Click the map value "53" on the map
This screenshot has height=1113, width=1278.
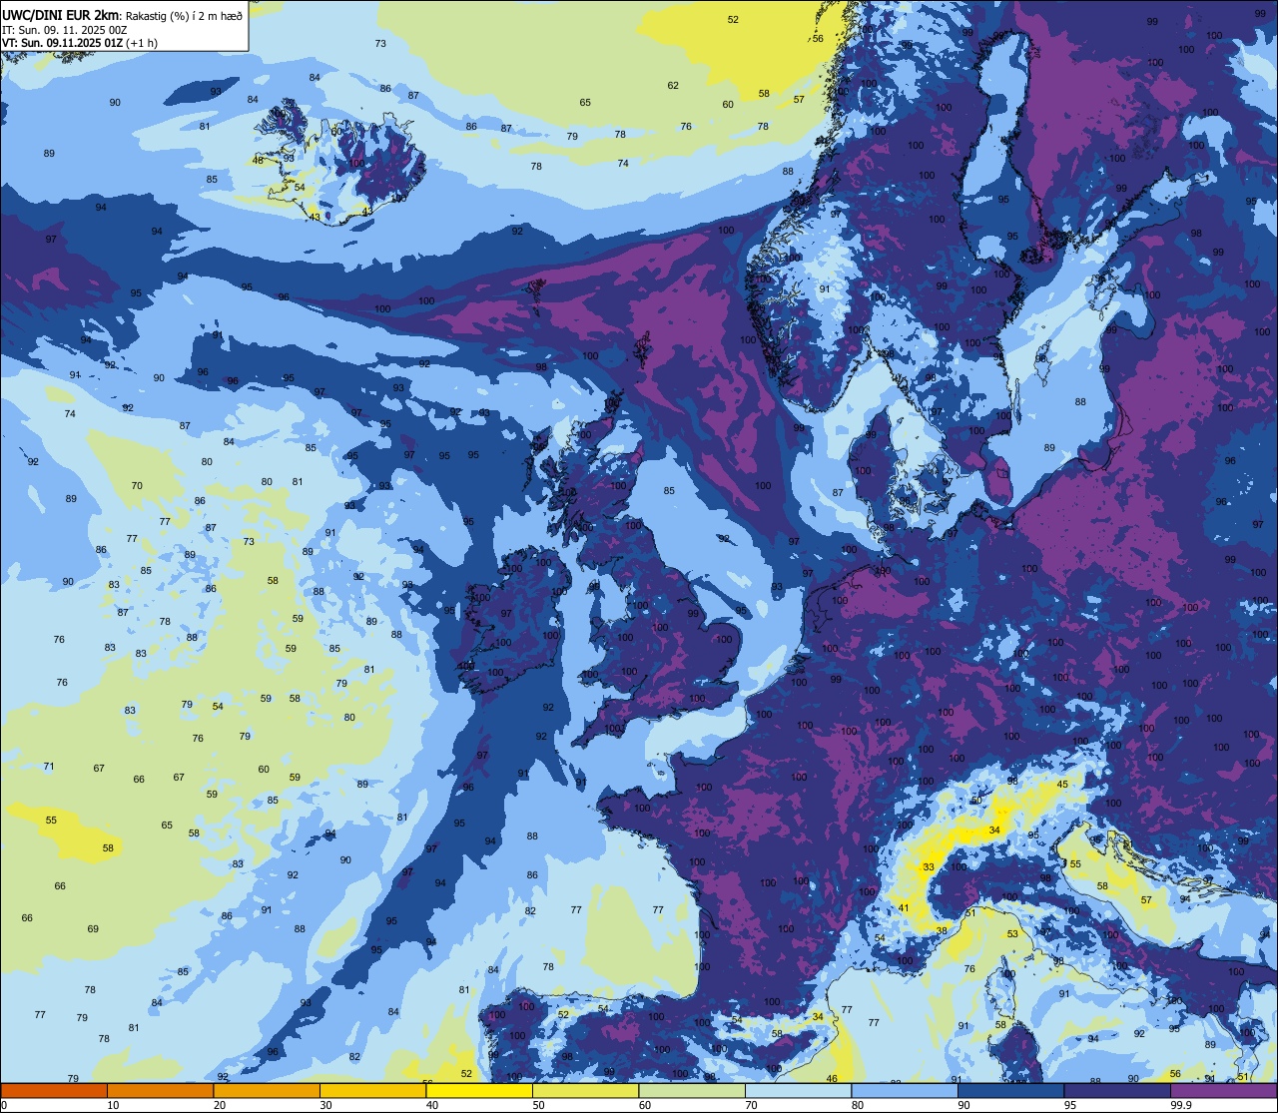[x=1012, y=934]
